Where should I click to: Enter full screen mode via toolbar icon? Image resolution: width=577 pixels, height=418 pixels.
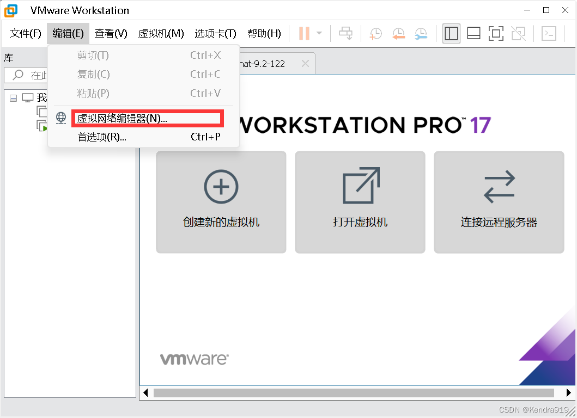tap(496, 33)
